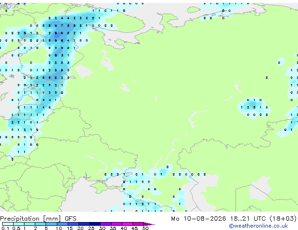Screen dimensions: 298x230
Task: Select the 15–20 mm legend swatch
Action: point(73,224)
